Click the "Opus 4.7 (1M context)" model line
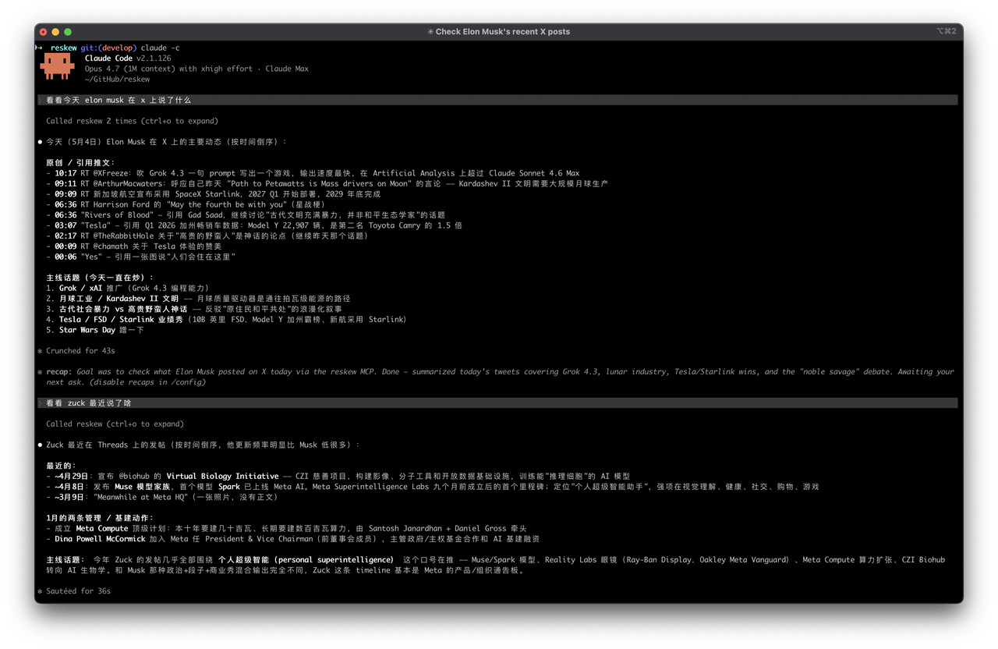998x649 pixels. tap(196, 69)
